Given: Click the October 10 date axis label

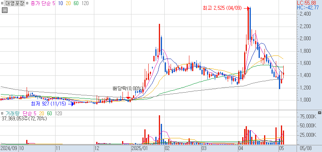Looking at the screenshot, I should 22,148.
